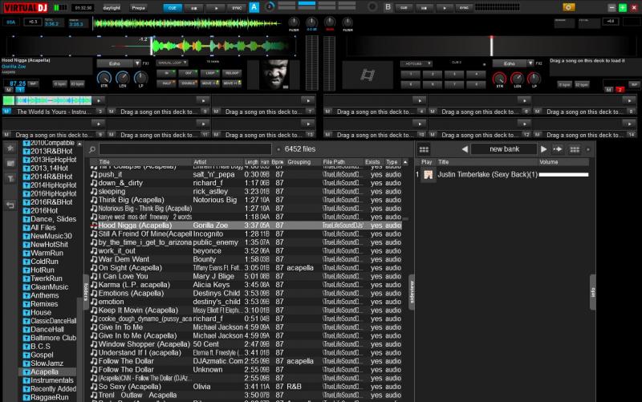Select deck A indicator
The width and height of the screenshot is (642, 402).
pos(254,7)
